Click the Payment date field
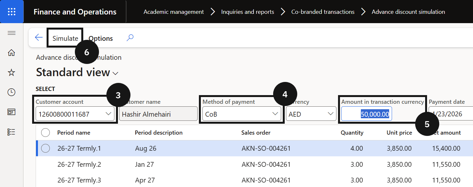This screenshot has height=187, width=473. [451, 114]
